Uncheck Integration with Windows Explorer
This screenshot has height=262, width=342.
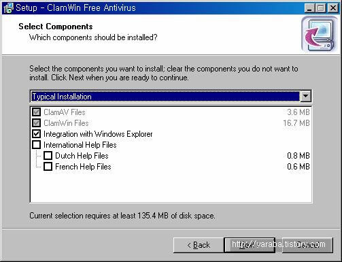[x=37, y=134]
